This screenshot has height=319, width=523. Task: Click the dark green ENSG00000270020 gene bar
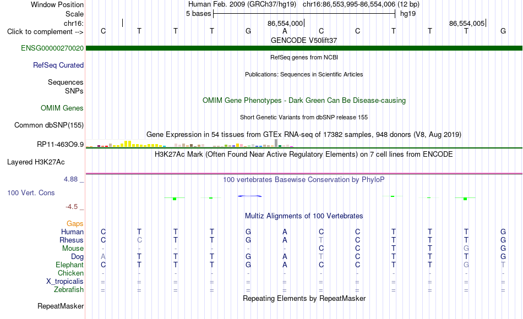point(304,48)
